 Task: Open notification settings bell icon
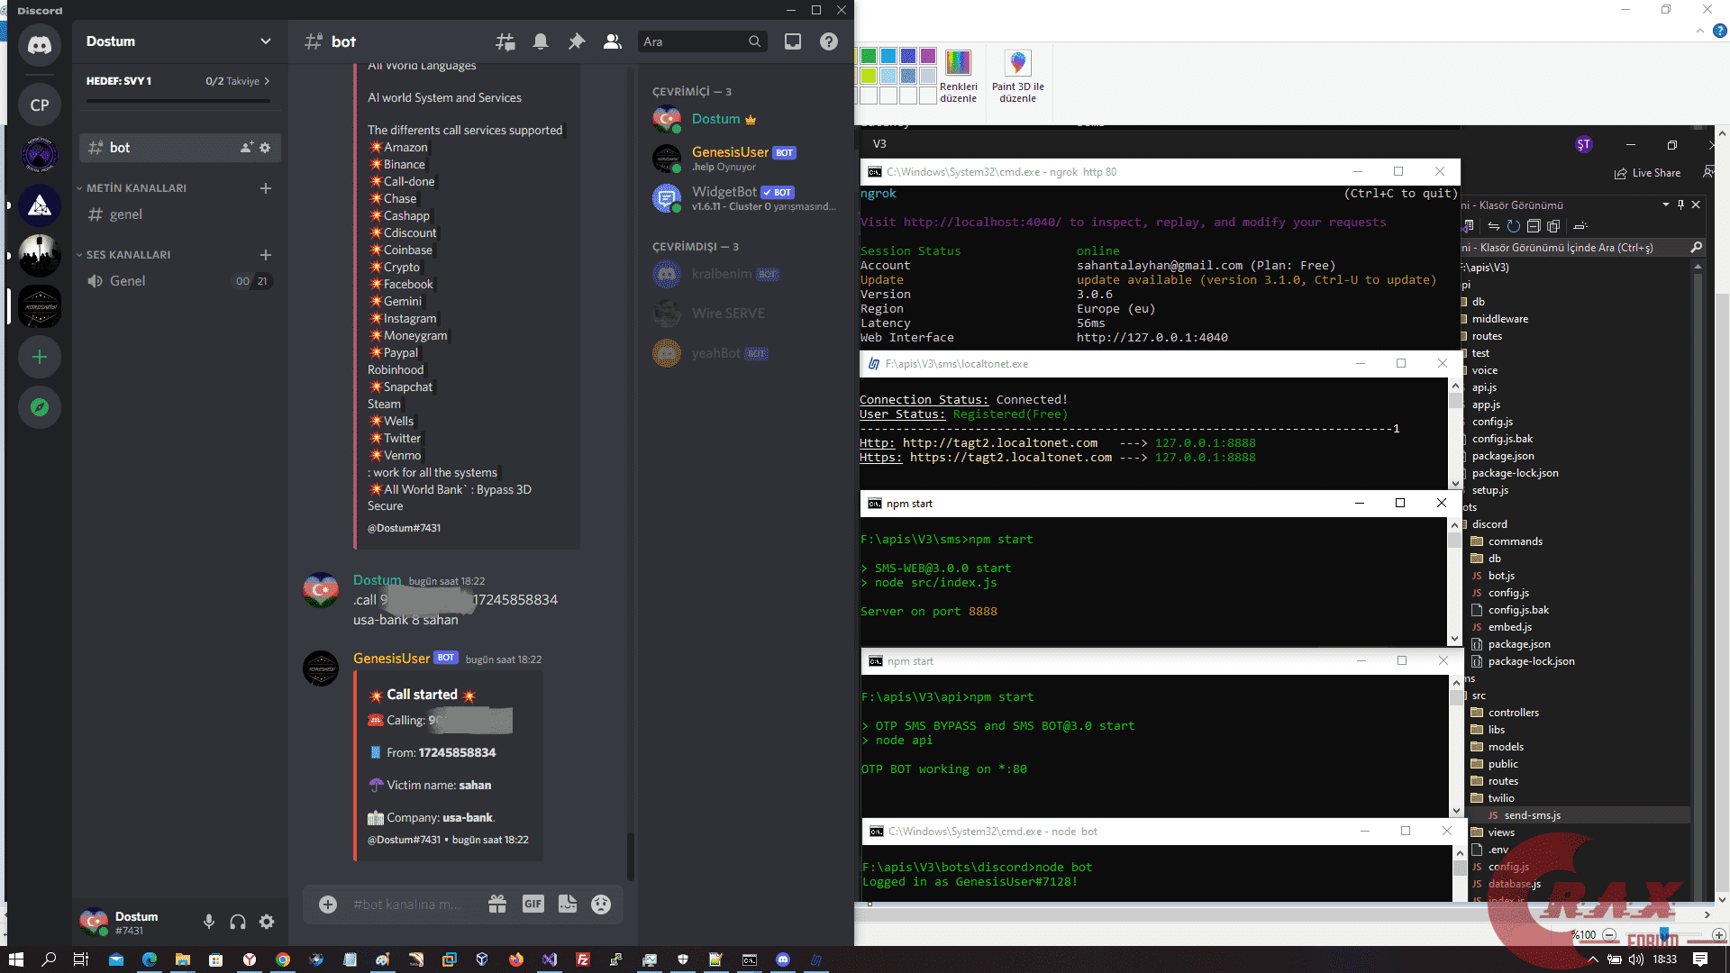point(541,41)
